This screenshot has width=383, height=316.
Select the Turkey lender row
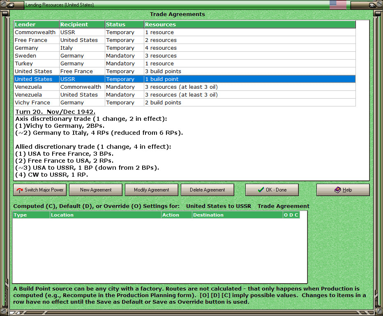coord(185,64)
